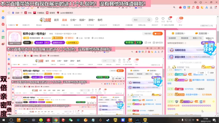Click the search magnifier icon in Douyu header
The image size is (219, 123).
tap(149, 20)
